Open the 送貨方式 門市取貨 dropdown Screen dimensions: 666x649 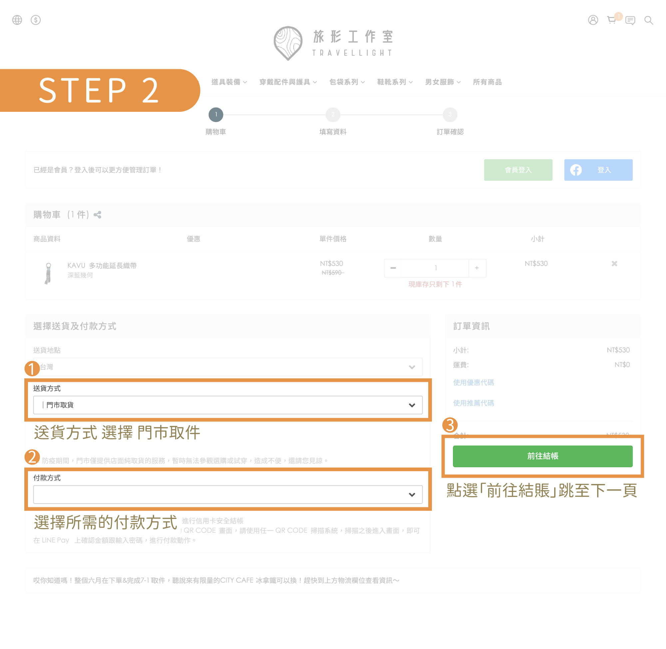click(x=228, y=405)
